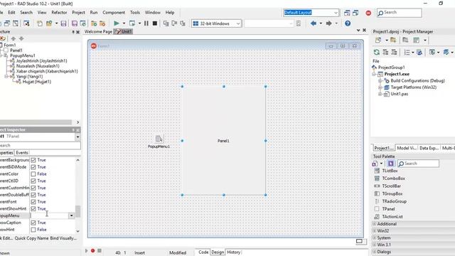This screenshot has height=256, width=455.
Task: Click the Tool Palette search field
Action: (x=418, y=164)
